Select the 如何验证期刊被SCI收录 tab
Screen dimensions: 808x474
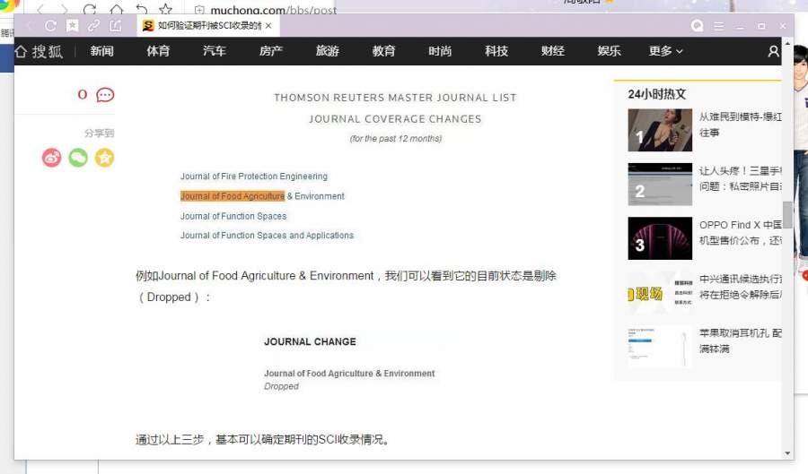(x=208, y=26)
